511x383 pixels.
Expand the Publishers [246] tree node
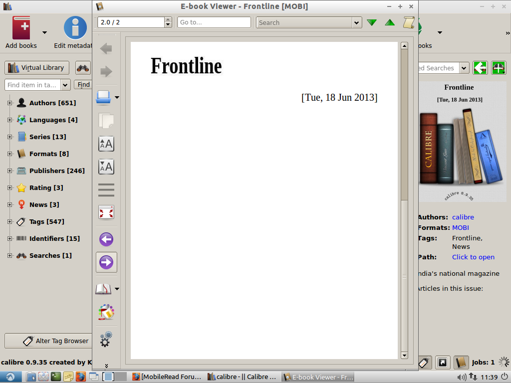10,171
